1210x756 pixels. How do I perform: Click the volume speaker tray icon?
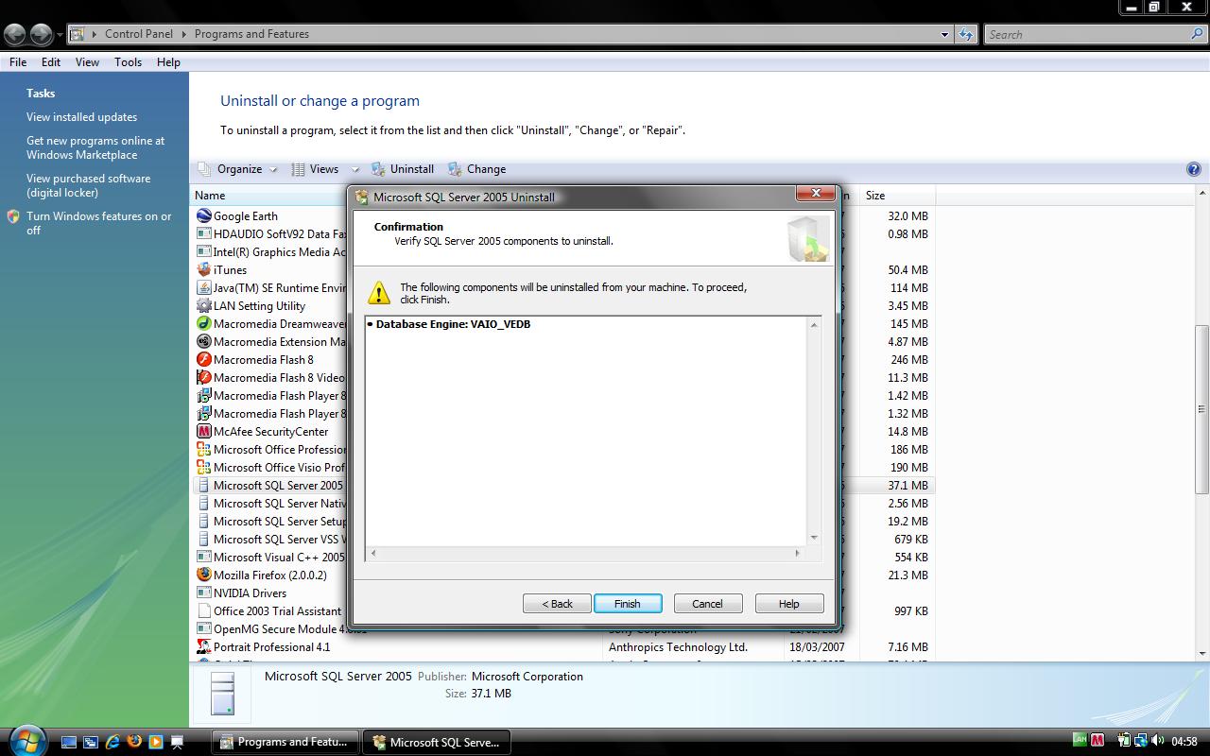coord(1158,741)
